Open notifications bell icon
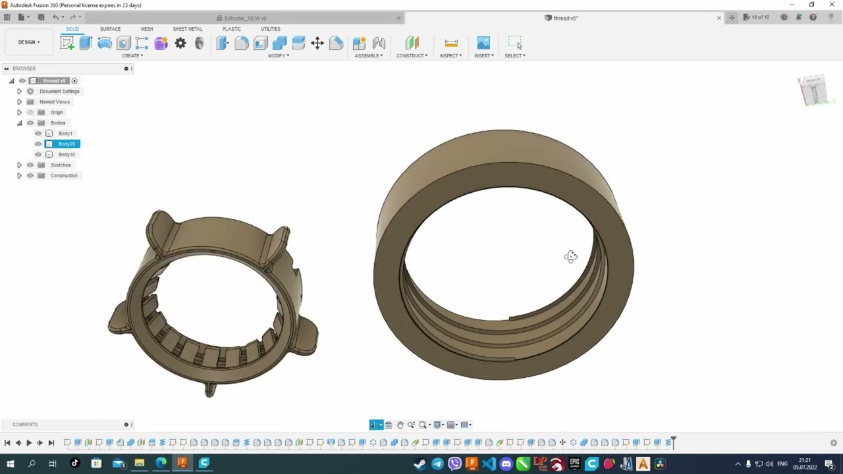Viewport: 843px width, 474px height. (798, 18)
